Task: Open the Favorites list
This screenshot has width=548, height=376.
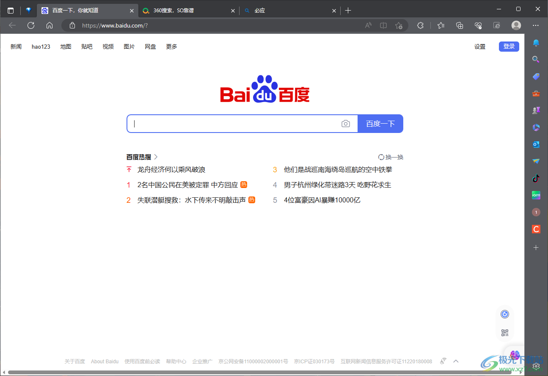Action: [441, 25]
